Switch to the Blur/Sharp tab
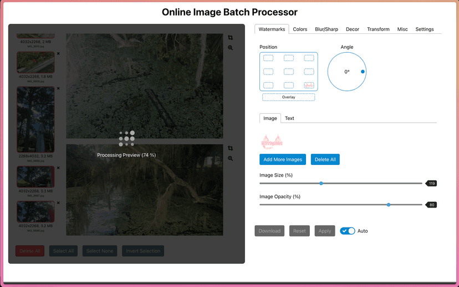Image resolution: width=459 pixels, height=287 pixels. point(327,29)
